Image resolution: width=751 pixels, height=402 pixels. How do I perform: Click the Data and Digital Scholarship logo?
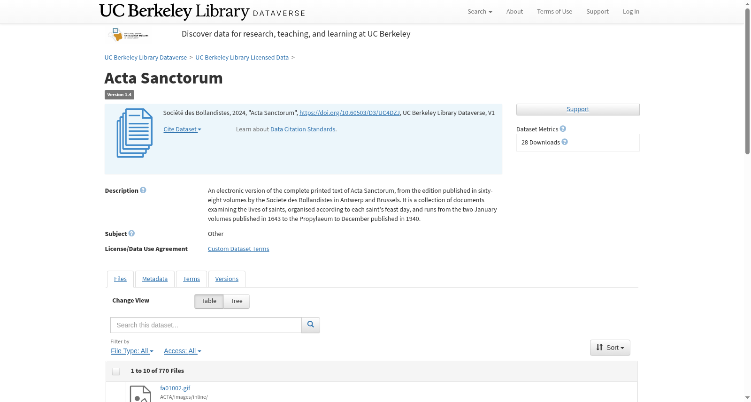click(x=128, y=35)
